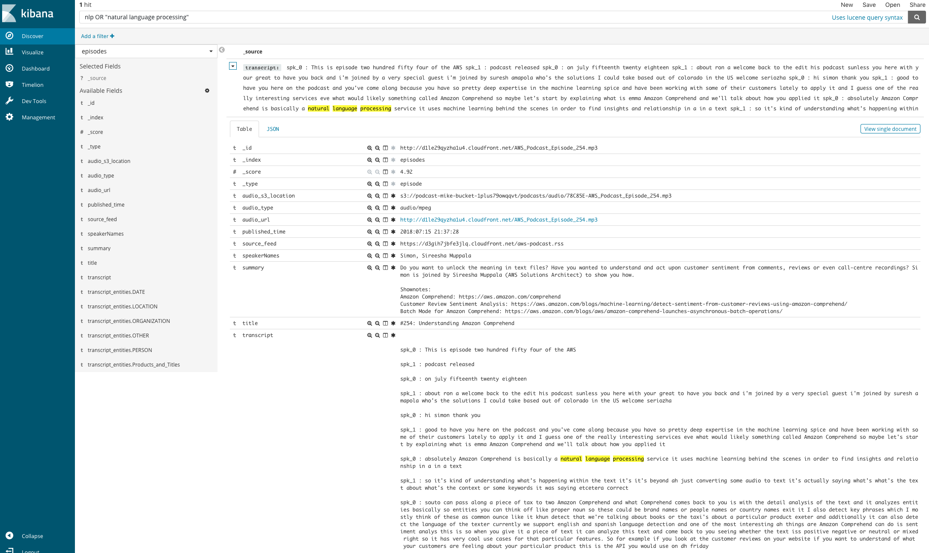Open the Dashboard section from sidebar
Screen dimensions: 929x553
pyautogui.click(x=36, y=68)
